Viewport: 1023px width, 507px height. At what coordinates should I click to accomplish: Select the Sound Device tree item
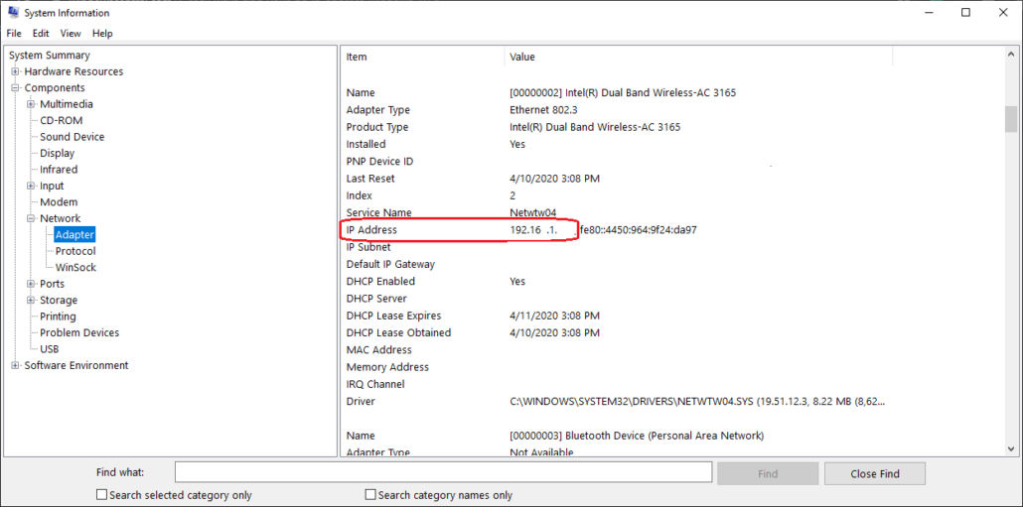click(72, 137)
